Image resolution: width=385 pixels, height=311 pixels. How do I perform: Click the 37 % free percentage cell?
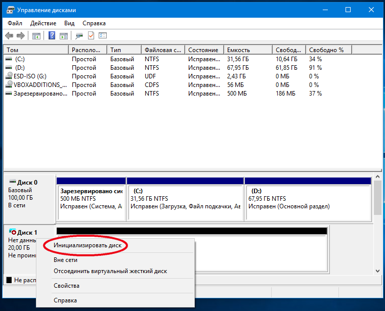(315, 94)
